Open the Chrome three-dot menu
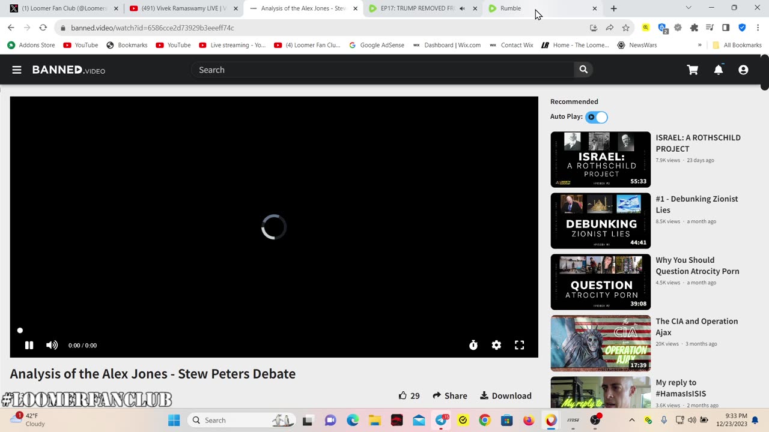 pyautogui.click(x=758, y=28)
